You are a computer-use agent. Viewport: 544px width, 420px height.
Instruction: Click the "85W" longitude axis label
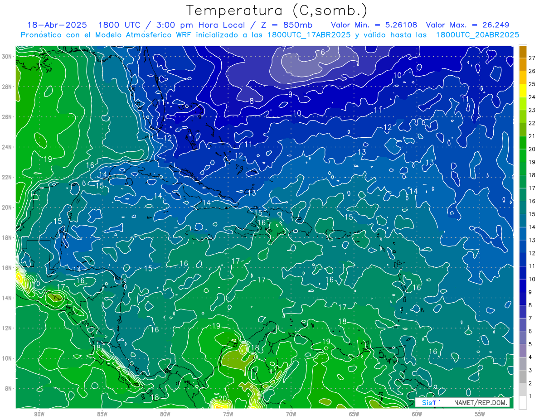point(102,414)
